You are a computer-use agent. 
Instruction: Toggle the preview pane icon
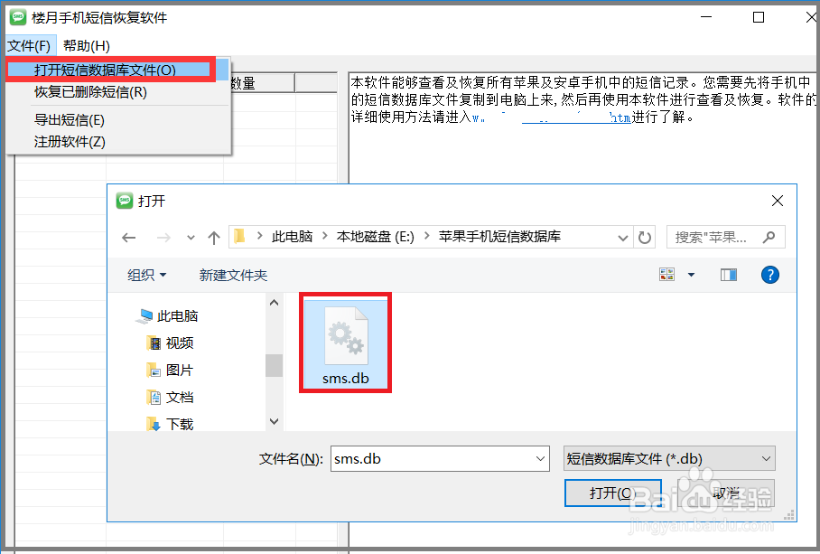pos(728,275)
